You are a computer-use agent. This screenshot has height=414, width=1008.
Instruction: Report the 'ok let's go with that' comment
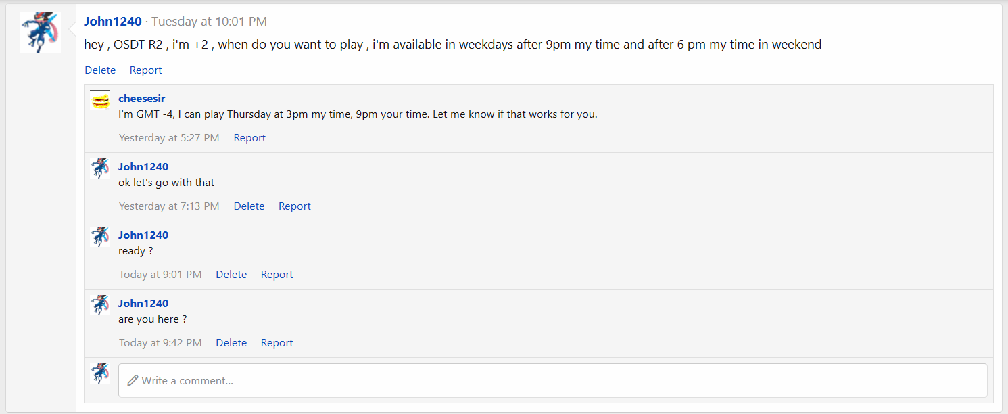(x=294, y=206)
